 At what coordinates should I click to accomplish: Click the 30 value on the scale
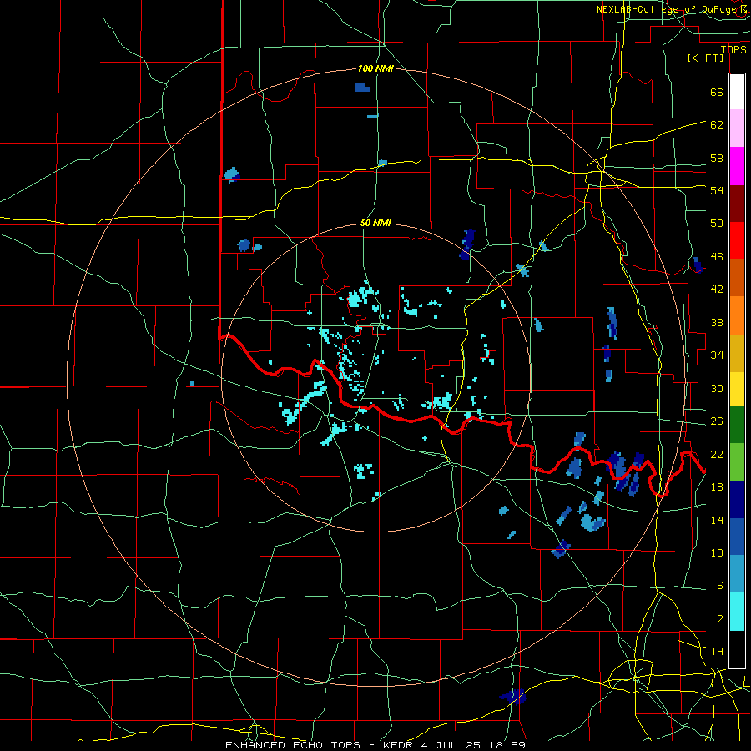717,388
